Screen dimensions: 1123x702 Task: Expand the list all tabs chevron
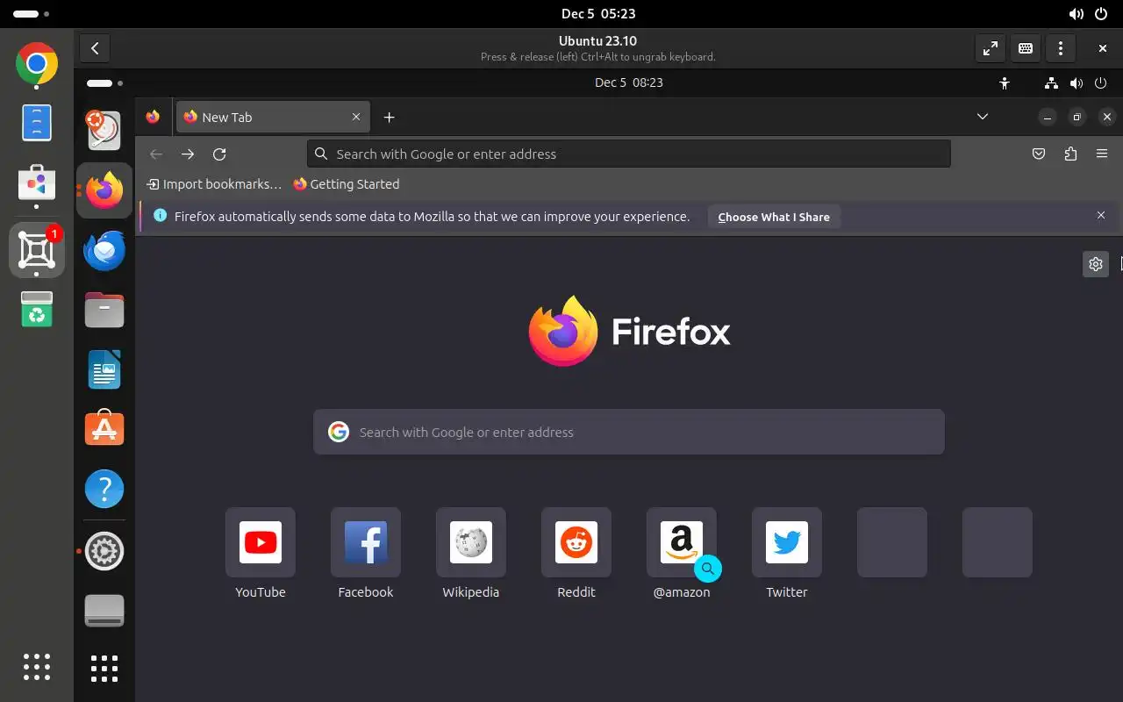pyautogui.click(x=983, y=117)
